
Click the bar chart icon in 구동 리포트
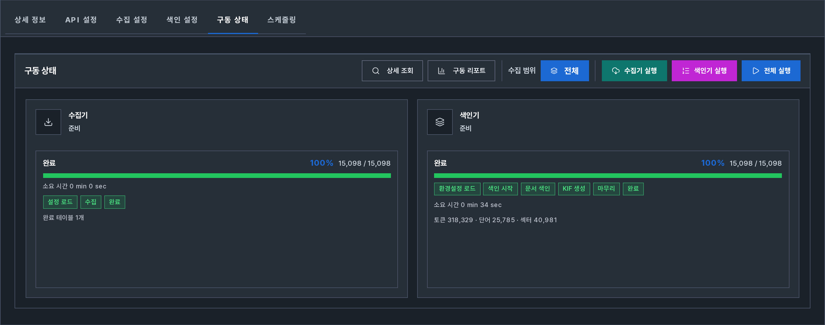(x=441, y=71)
